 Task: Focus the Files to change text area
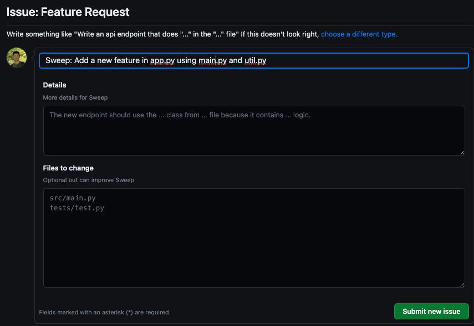pyautogui.click(x=254, y=238)
